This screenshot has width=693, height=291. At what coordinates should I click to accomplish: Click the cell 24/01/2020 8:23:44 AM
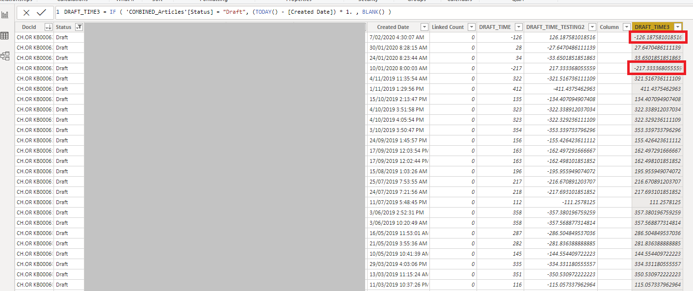click(398, 58)
